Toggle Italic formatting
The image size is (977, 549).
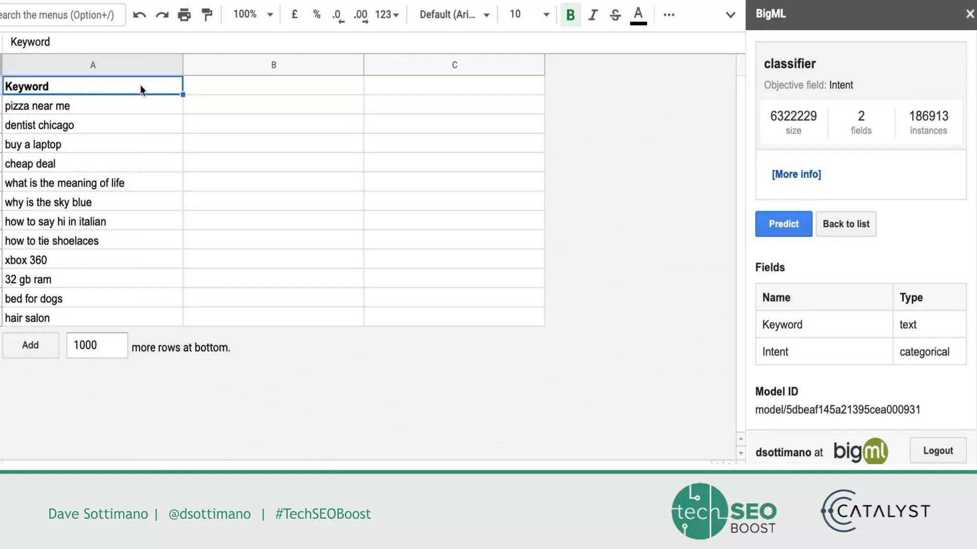pos(592,15)
